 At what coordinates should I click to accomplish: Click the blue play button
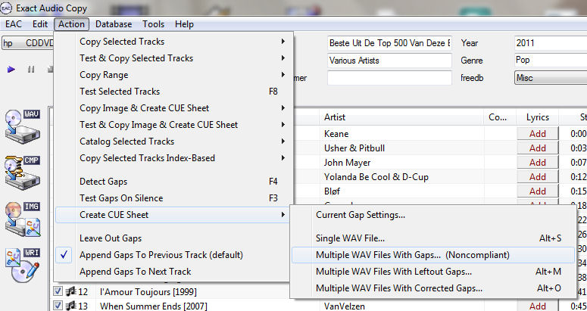[11, 69]
